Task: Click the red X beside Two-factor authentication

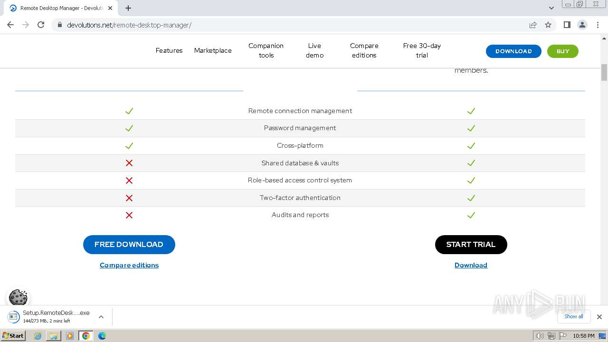Action: (x=129, y=198)
